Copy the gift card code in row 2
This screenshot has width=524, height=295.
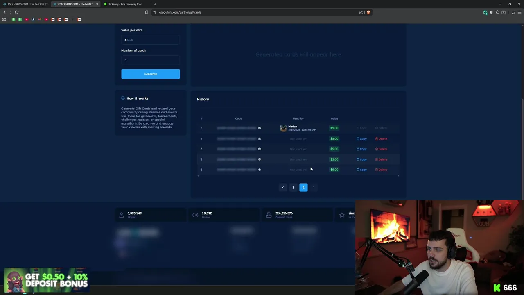tap(361, 159)
